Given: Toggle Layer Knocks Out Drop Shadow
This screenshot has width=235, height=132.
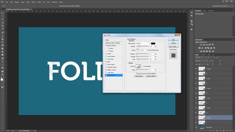Looking at the screenshot, I should [137, 73].
